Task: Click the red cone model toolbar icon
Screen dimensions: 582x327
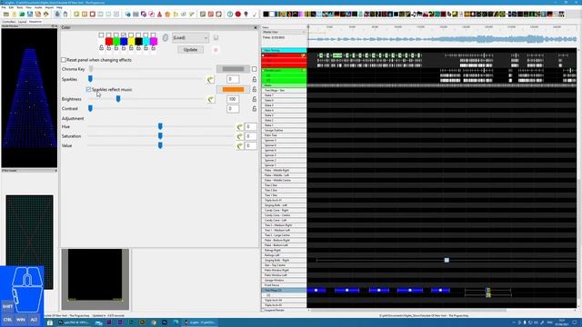Action: pyautogui.click(x=160, y=15)
